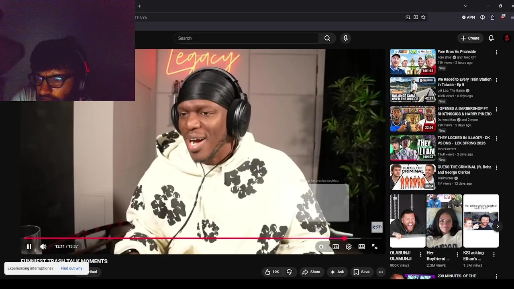Click the red extension icon with badge 21
This screenshot has height=289, width=514.
[x=503, y=17]
